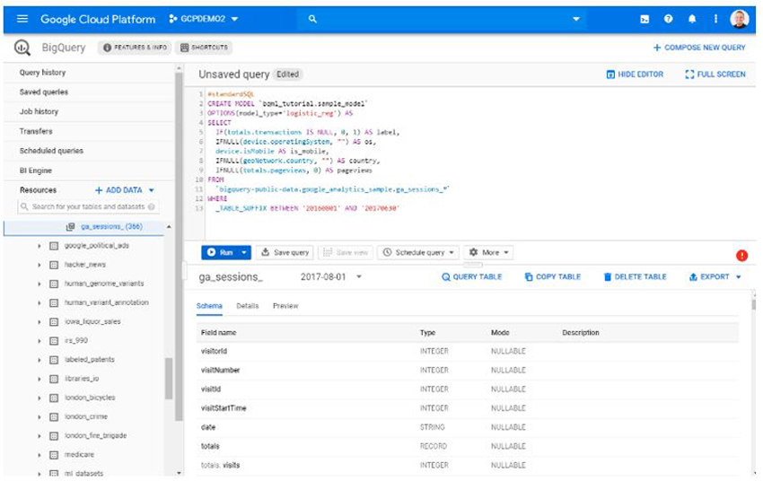Click the schema panel scrollbar
This screenshot has width=763, height=481.
(x=754, y=305)
